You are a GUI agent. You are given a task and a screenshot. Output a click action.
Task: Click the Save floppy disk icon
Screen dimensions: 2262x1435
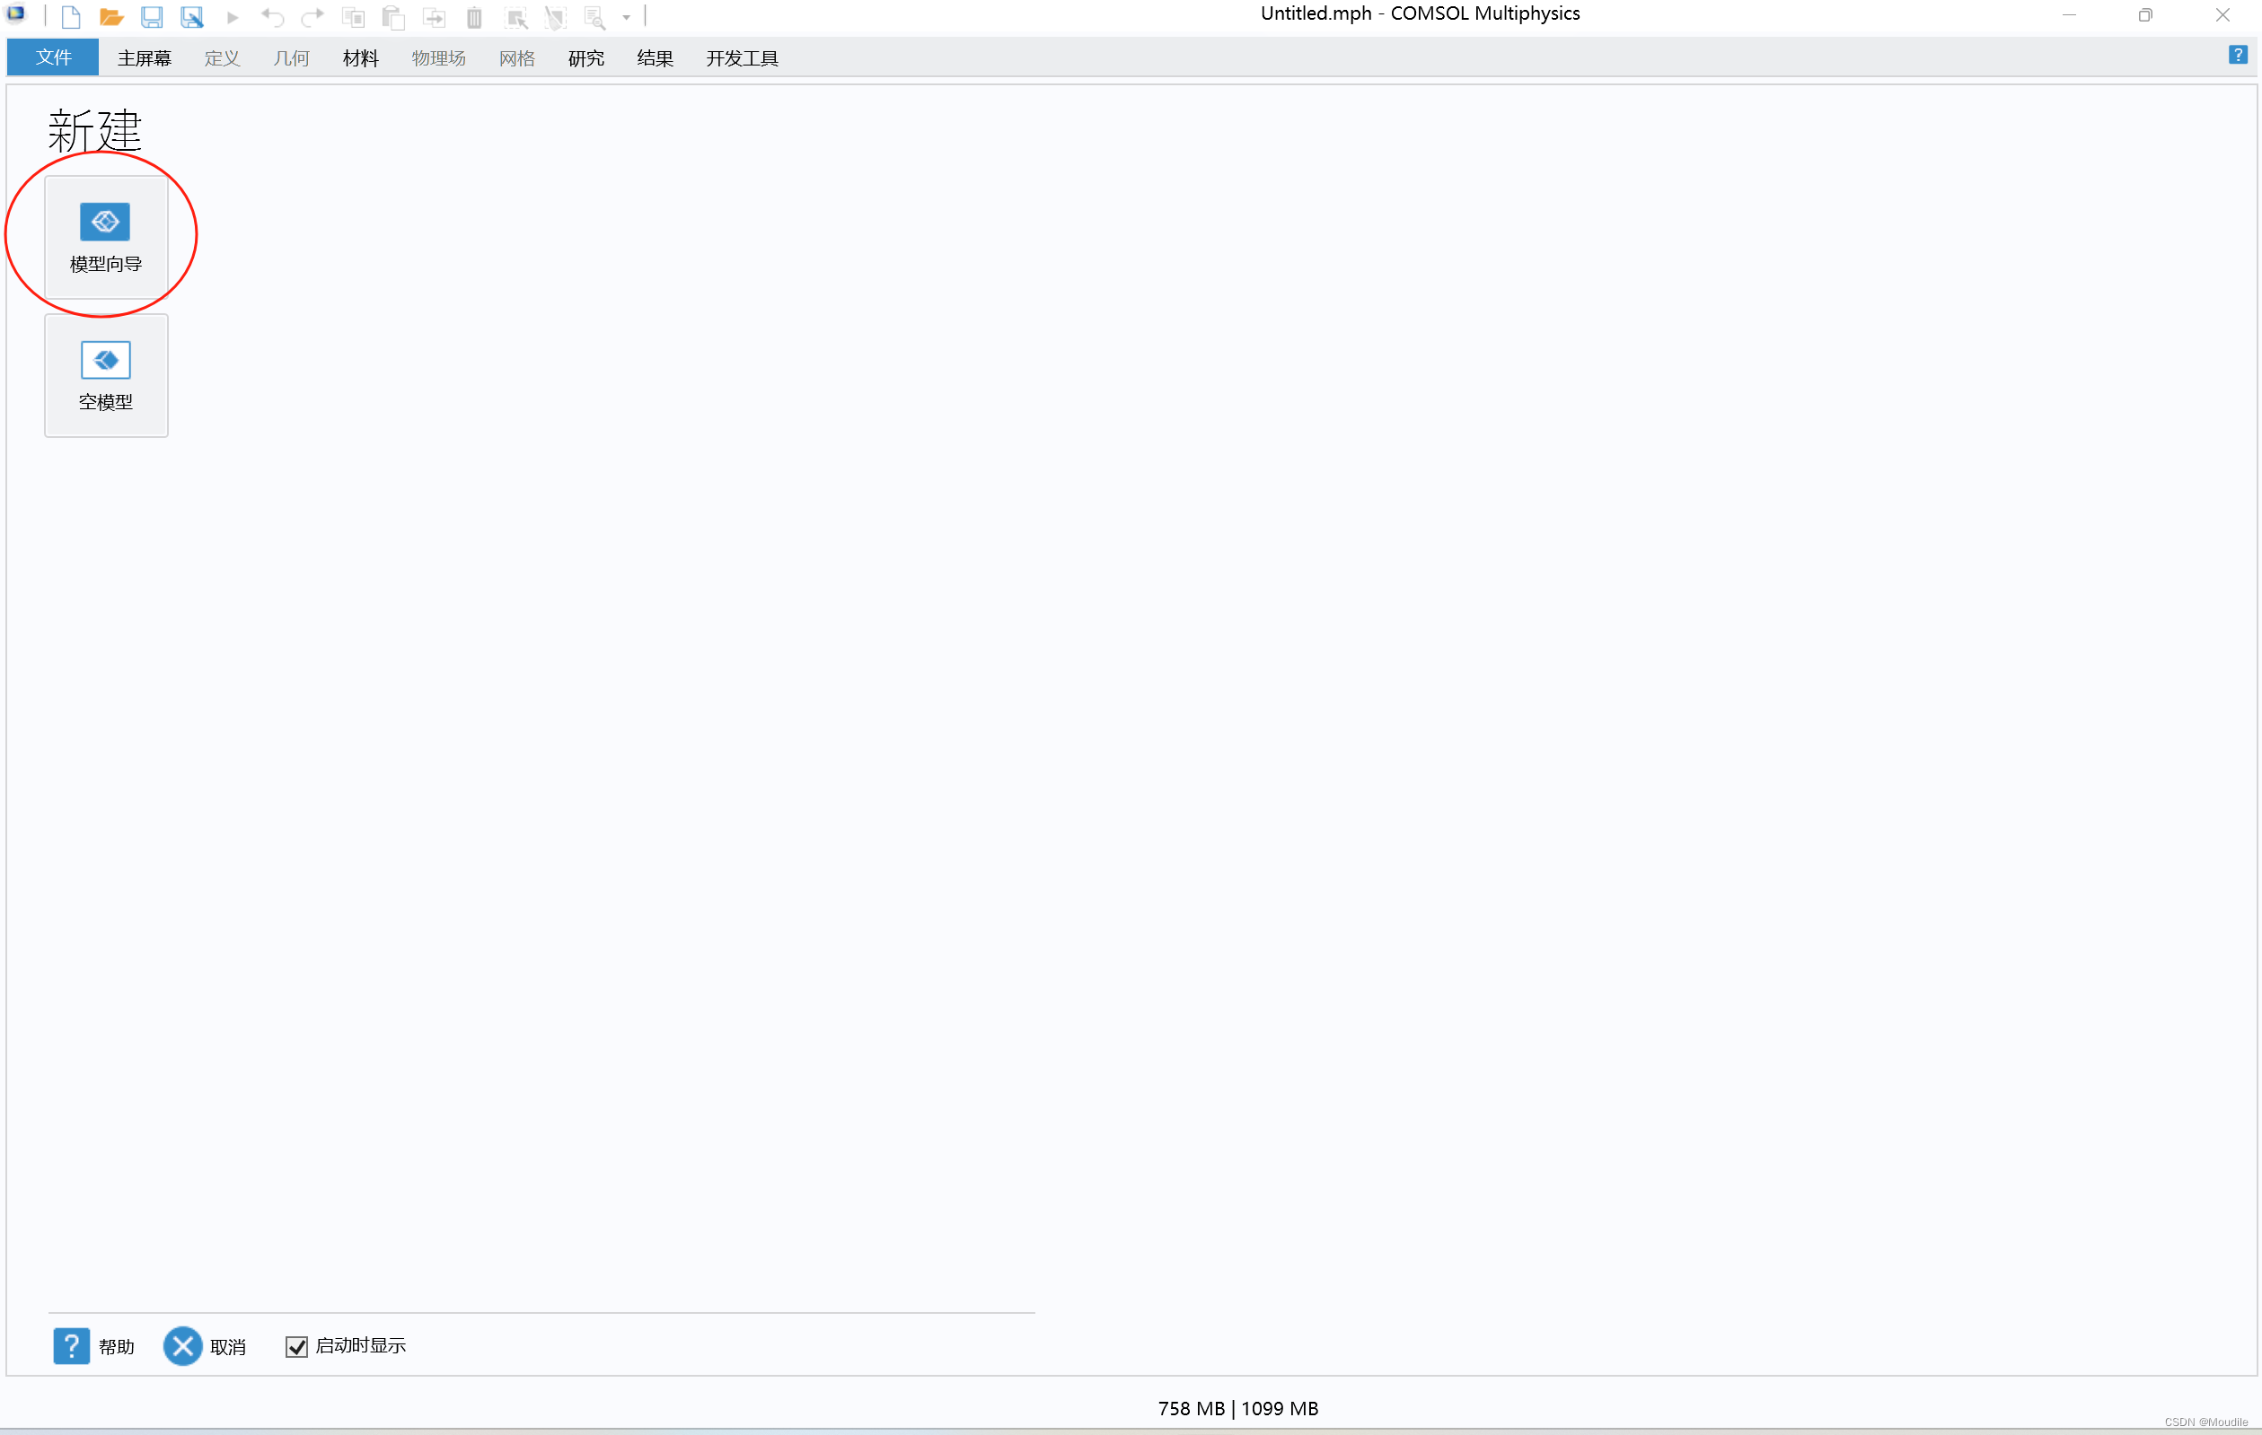click(151, 17)
